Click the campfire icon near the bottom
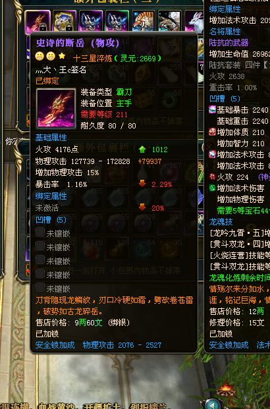270x409 pixels. (226, 389)
